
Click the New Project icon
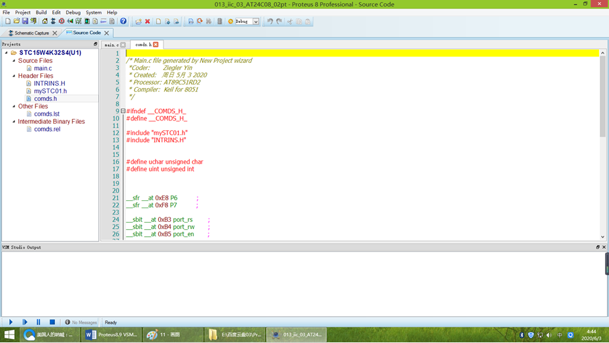[8, 22]
